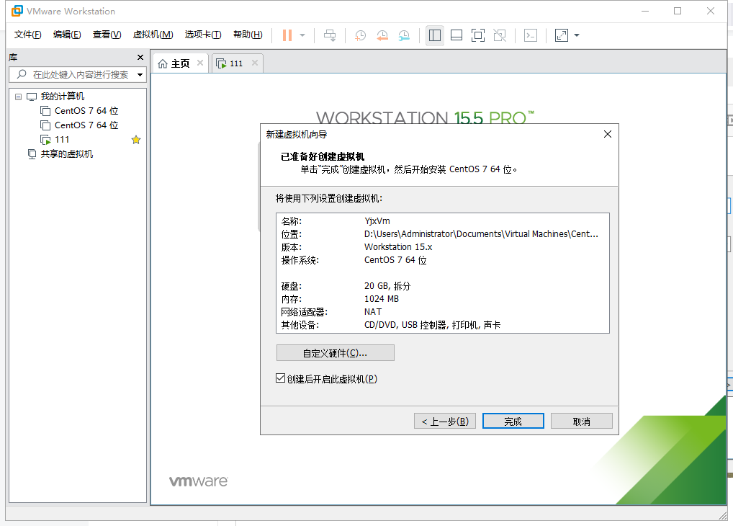Take a snapshot of this virtual machine
Screen dimensions: 733x526
(359, 35)
